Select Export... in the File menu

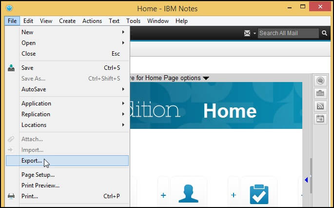coord(67,161)
